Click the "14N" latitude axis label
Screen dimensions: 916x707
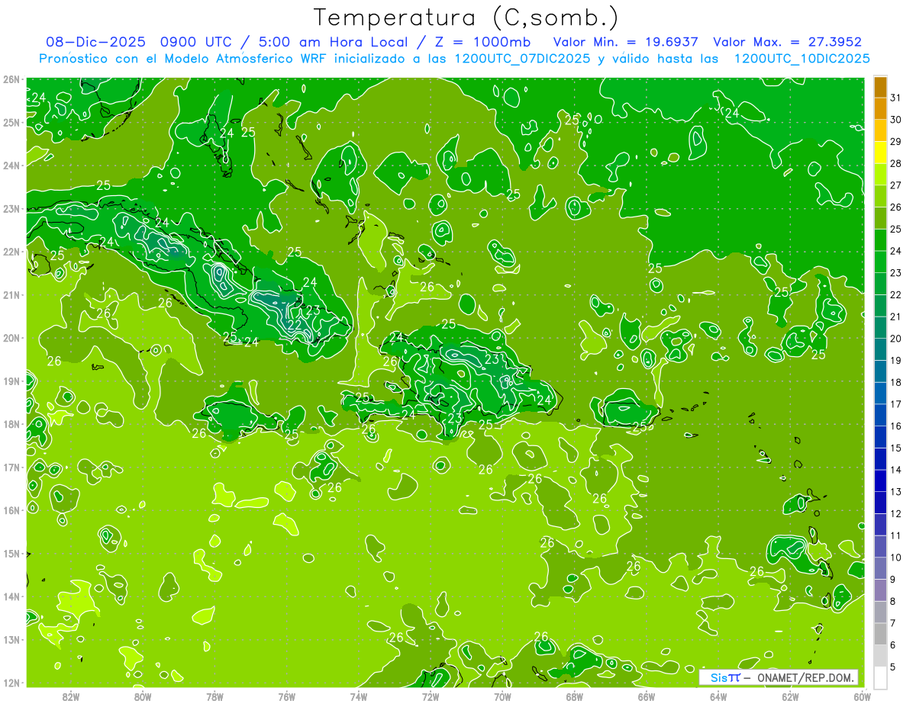11,596
